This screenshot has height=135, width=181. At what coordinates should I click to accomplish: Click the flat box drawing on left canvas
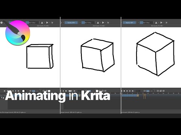coord(40,56)
